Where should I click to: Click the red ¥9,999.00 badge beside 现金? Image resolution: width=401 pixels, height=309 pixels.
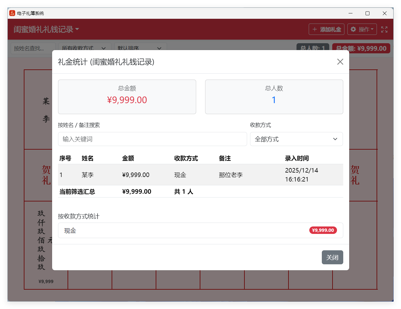tap(323, 230)
